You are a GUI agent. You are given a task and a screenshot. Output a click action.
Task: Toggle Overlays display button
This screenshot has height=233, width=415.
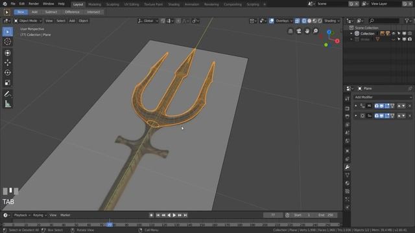(x=272, y=21)
